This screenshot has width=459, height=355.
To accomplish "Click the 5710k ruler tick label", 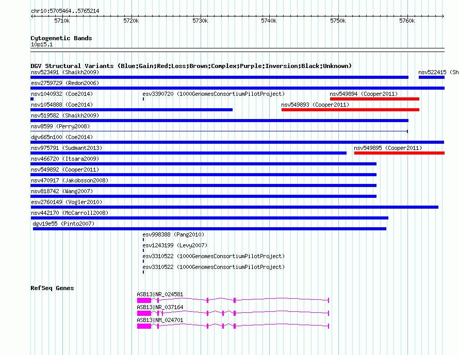I will tap(62, 21).
